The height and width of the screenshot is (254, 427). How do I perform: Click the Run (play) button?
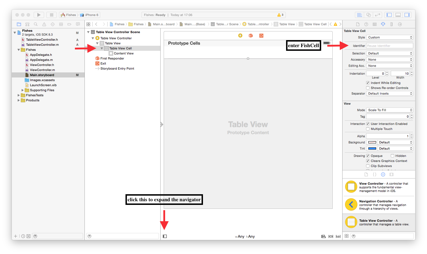pos(39,15)
